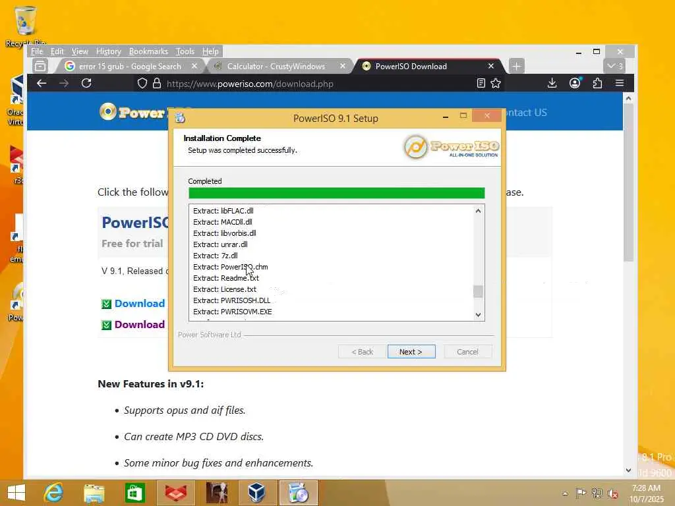
Task: Click the volume muted tray icon
Action: click(612, 493)
